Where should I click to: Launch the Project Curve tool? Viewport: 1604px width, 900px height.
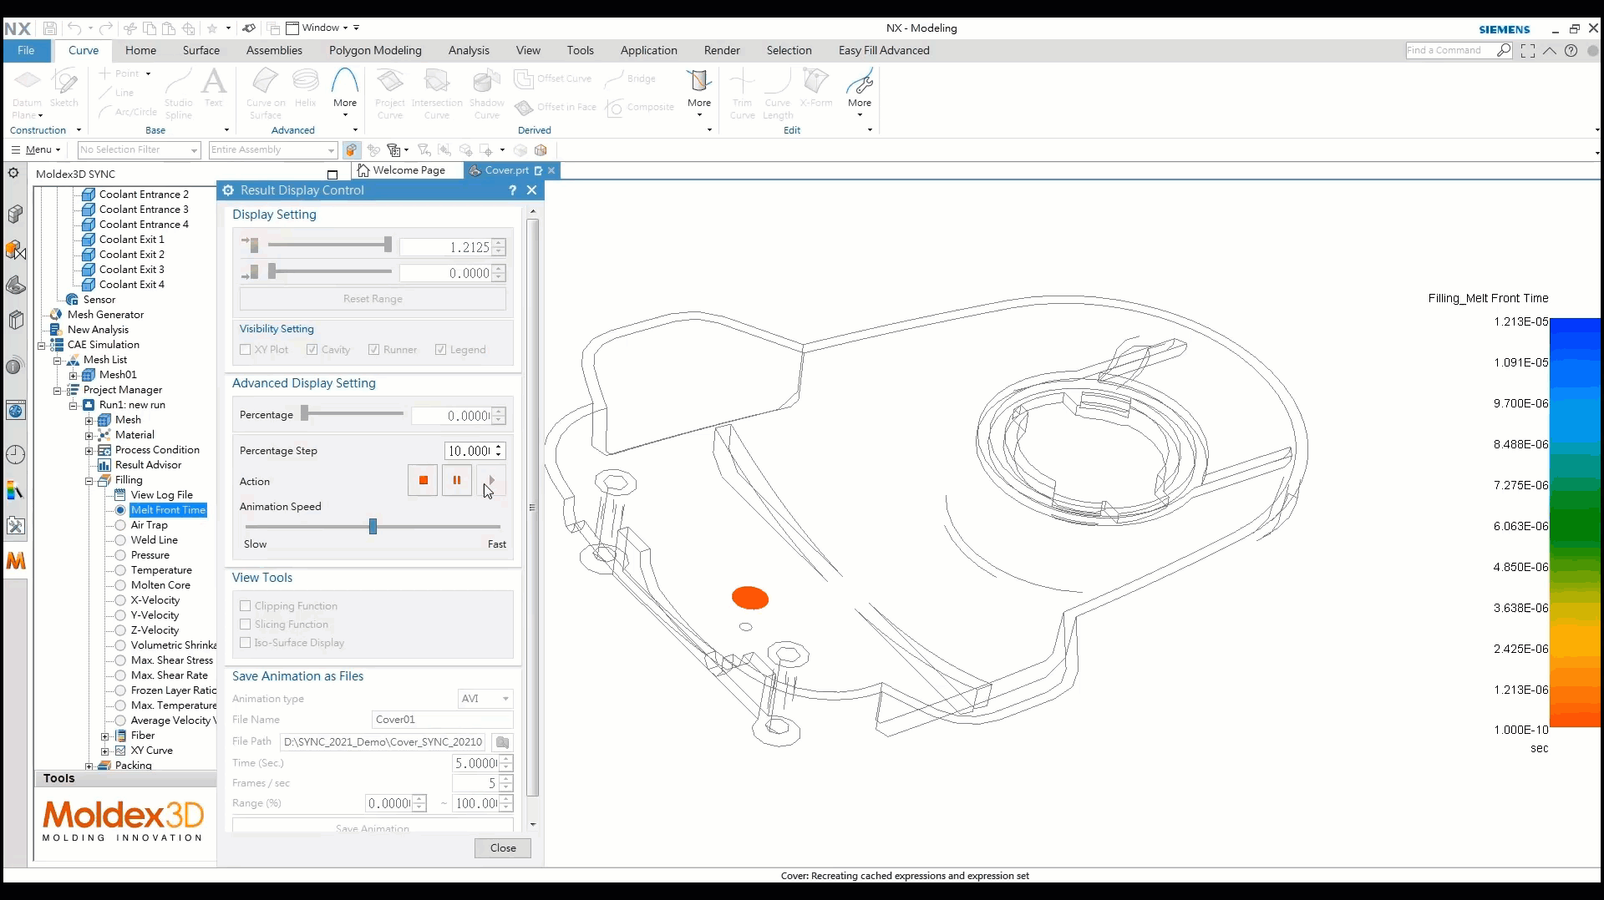[x=390, y=88]
